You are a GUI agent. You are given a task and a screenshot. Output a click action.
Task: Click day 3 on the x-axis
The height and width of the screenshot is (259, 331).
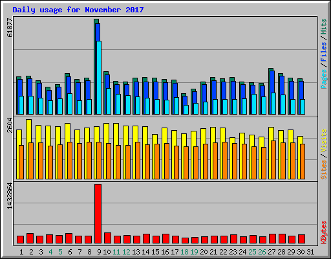[x=41, y=252]
